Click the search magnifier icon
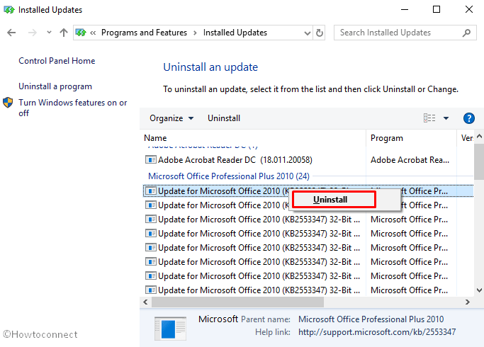The image size is (484, 347). pyautogui.click(x=466, y=33)
